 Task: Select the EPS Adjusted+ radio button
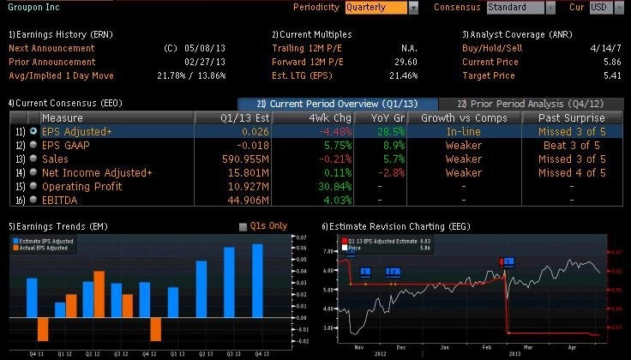pyautogui.click(x=33, y=131)
